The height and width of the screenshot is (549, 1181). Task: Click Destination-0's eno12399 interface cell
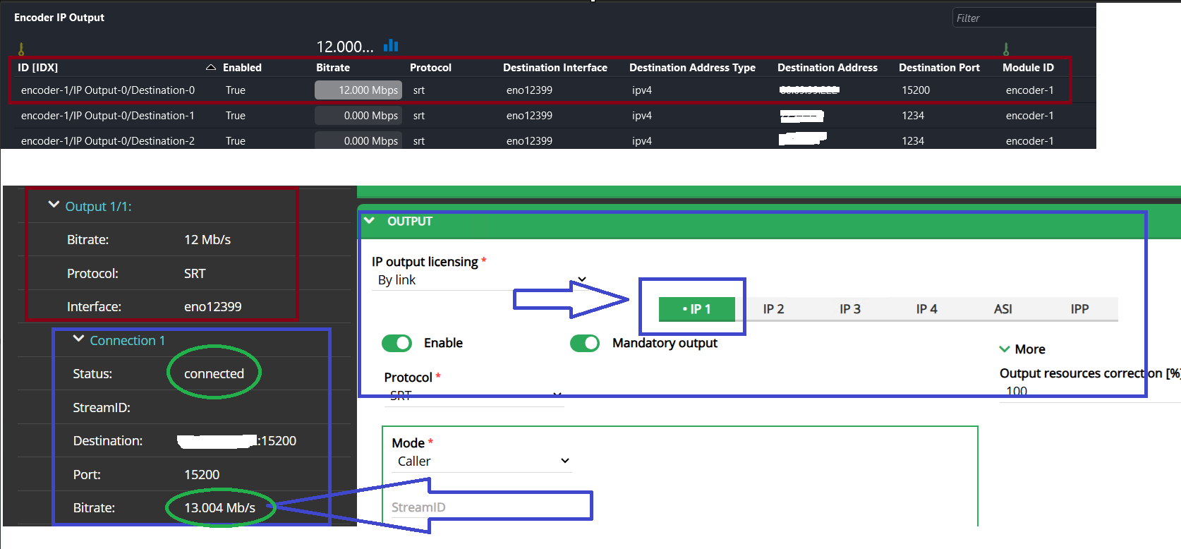pyautogui.click(x=529, y=90)
